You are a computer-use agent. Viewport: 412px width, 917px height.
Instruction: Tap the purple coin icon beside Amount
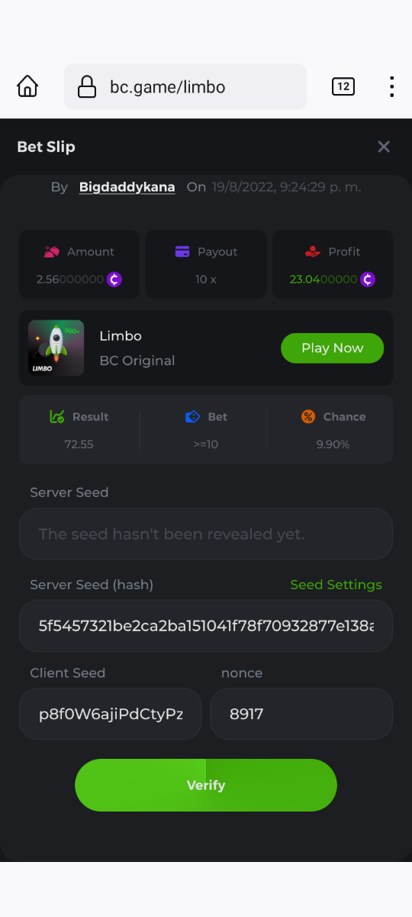(x=114, y=279)
